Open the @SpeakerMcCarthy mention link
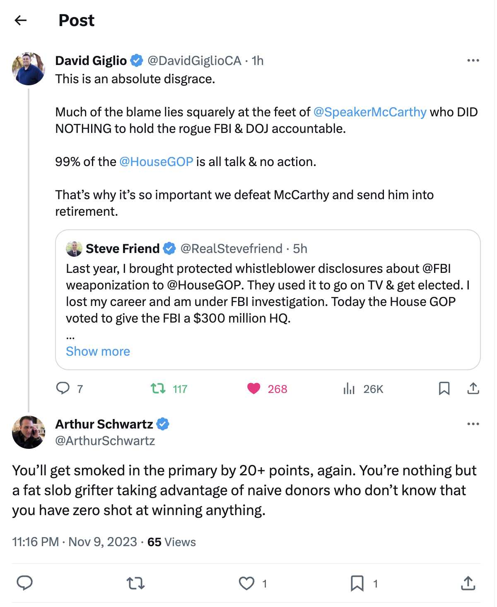Screen dimensions: 497x607 [x=370, y=112]
